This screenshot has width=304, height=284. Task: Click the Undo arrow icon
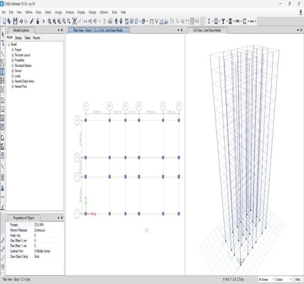pos(21,21)
